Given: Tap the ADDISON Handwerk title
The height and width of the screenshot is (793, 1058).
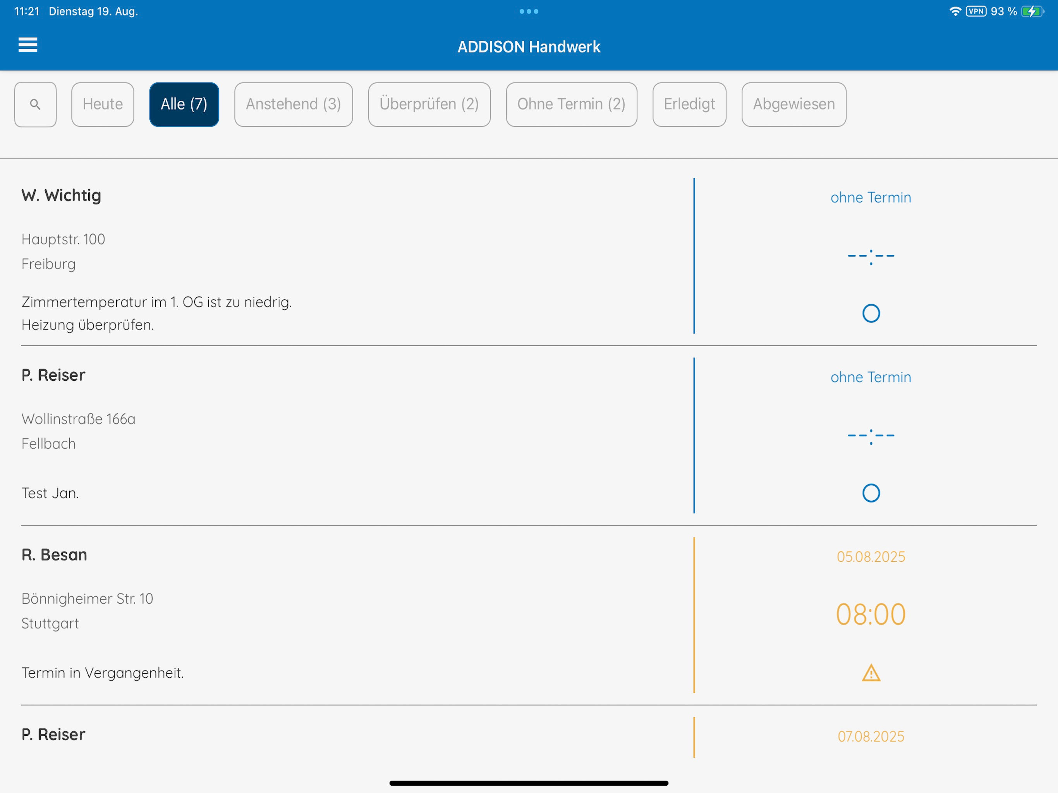Looking at the screenshot, I should pos(529,47).
